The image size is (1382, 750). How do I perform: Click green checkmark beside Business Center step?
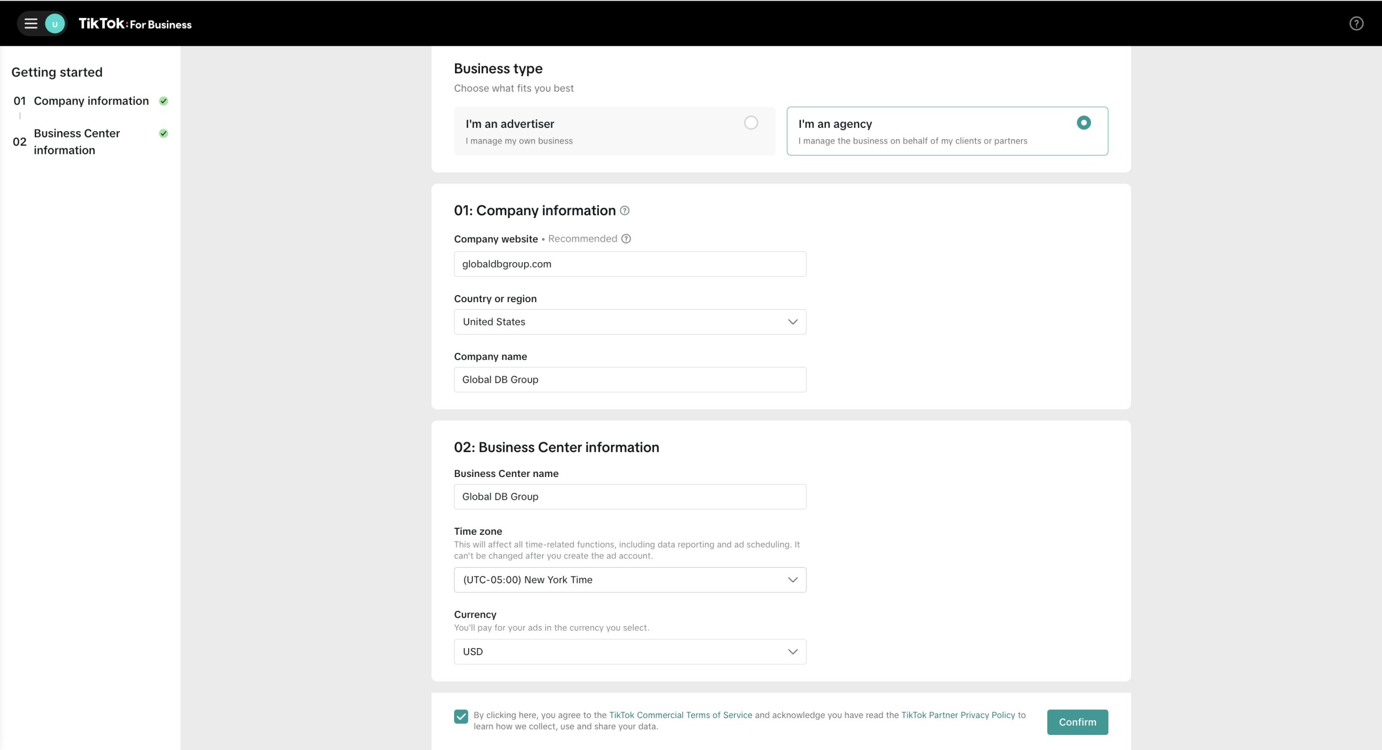tap(164, 133)
